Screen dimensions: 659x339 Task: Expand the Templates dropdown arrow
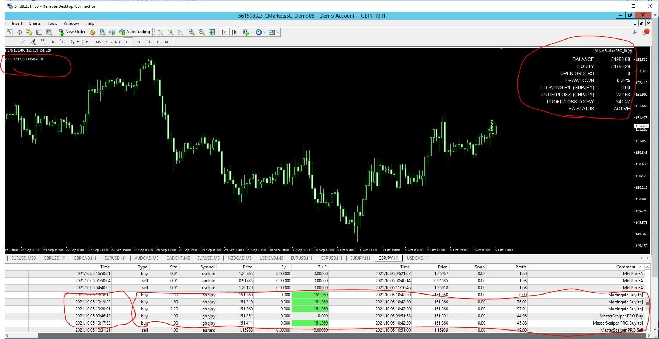[277, 32]
